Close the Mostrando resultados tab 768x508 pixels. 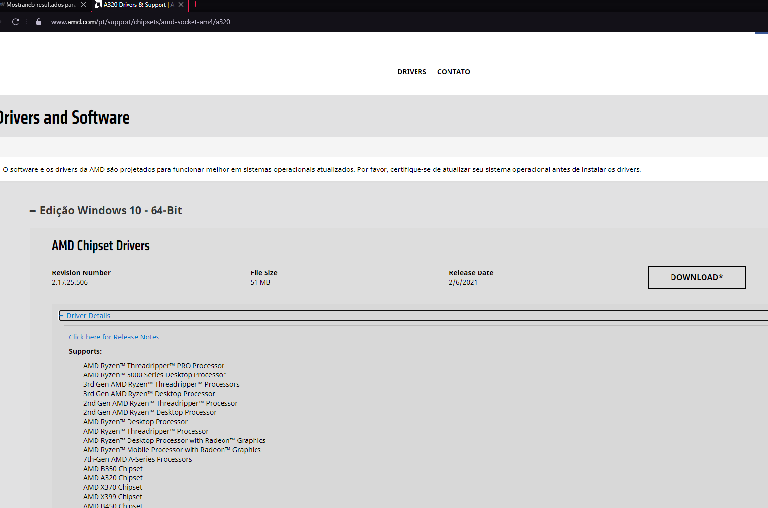pyautogui.click(x=83, y=5)
